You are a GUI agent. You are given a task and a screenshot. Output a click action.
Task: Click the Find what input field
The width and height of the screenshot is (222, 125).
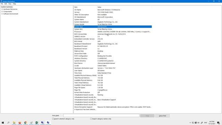click(101, 116)
